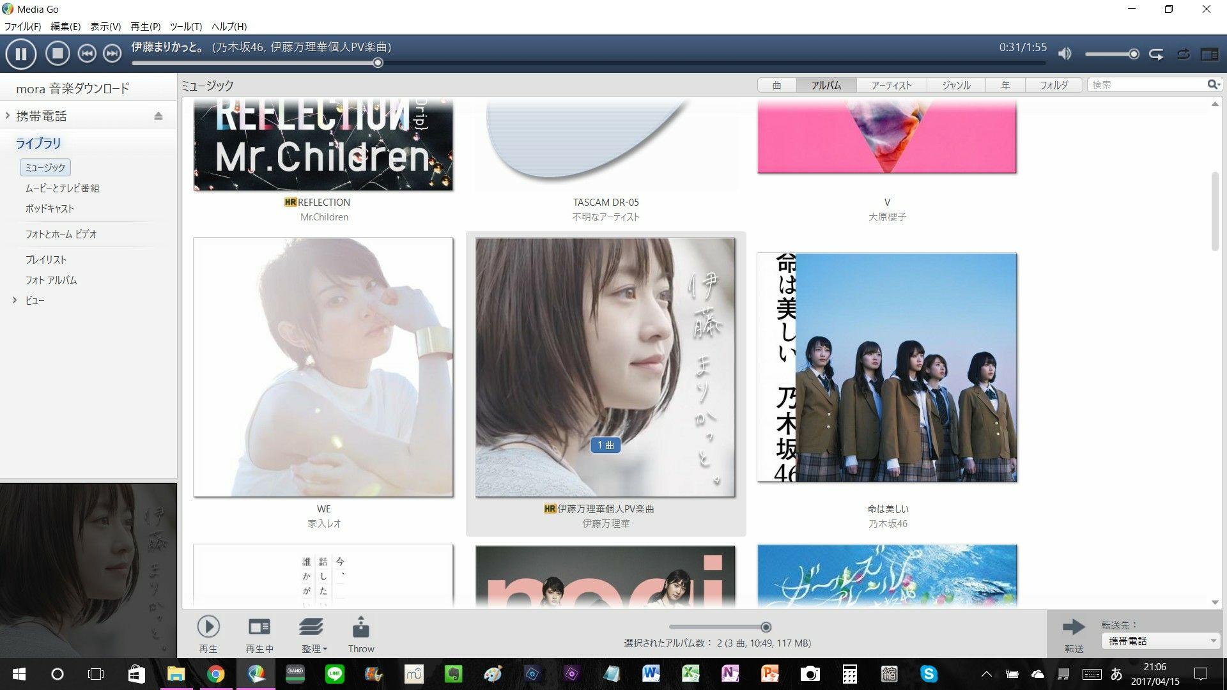The width and height of the screenshot is (1227, 690).
Task: Switch to the アーティスト view tab
Action: pyautogui.click(x=891, y=85)
